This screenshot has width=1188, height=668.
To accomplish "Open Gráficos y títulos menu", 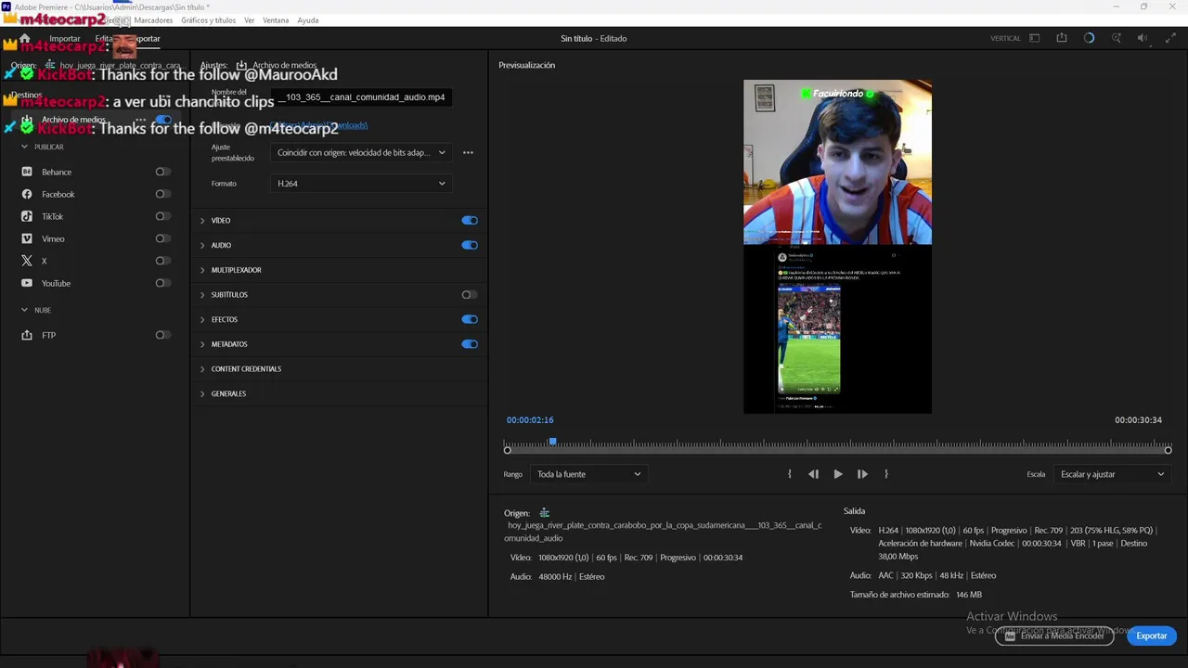I will tap(208, 20).
